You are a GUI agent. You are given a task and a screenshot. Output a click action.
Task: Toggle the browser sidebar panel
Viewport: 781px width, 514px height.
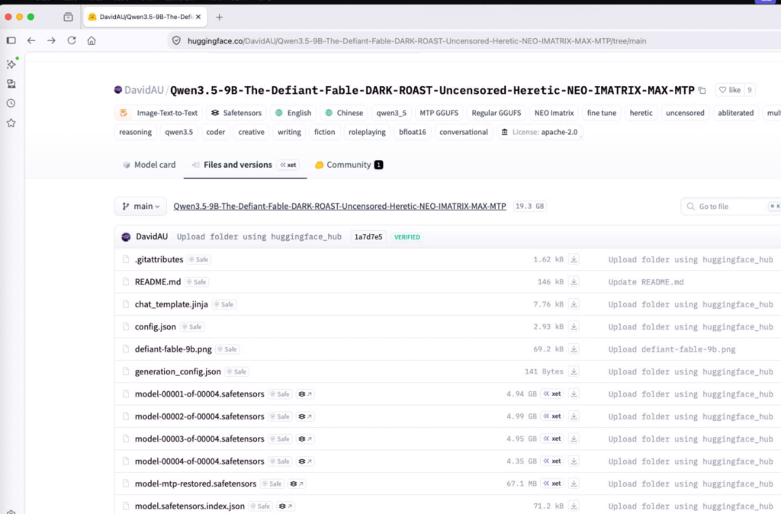pos(11,41)
